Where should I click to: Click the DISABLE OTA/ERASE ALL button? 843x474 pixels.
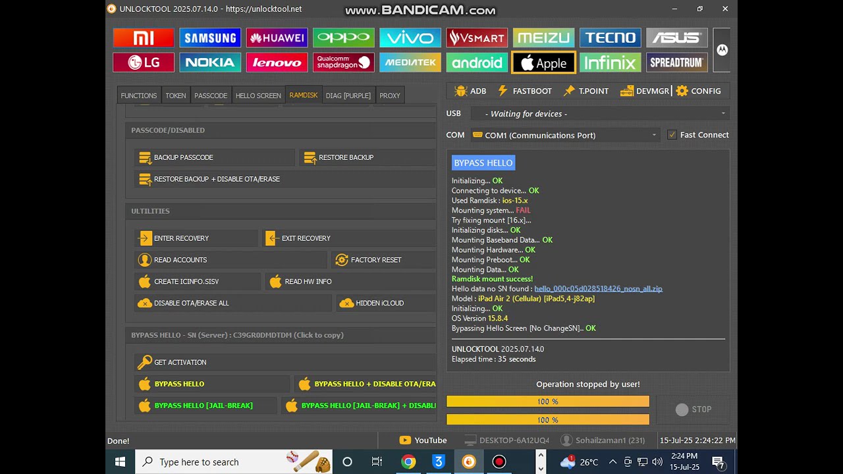click(233, 303)
